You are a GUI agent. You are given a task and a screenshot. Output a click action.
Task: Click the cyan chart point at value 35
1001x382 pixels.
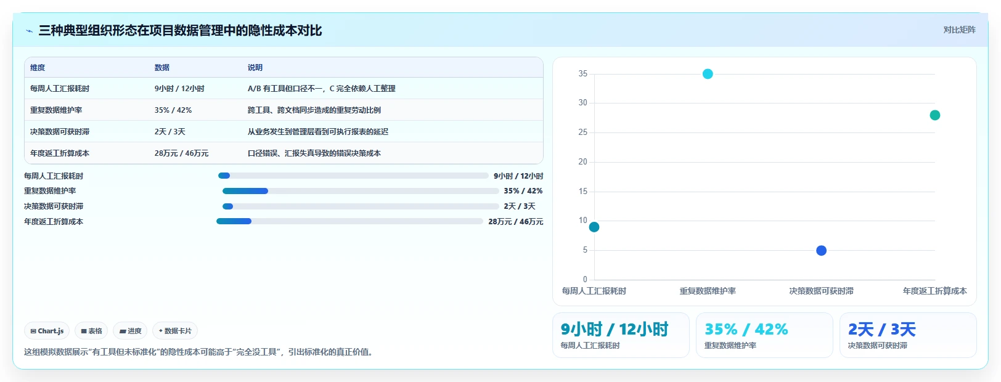pyautogui.click(x=708, y=74)
